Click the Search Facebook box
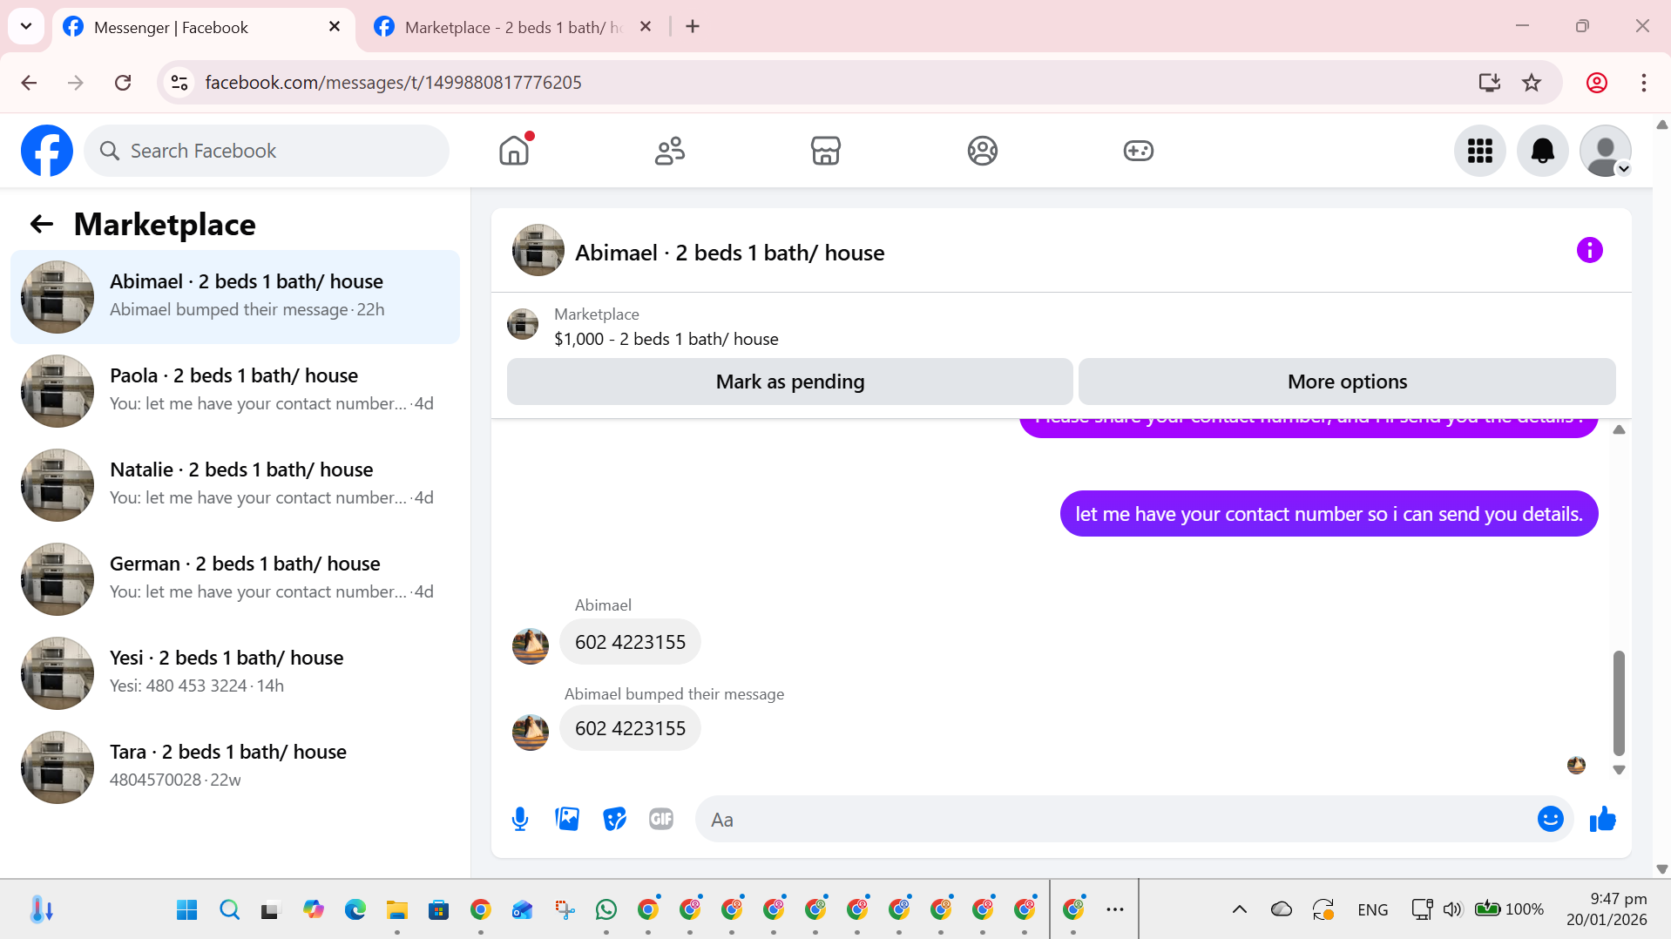1671x939 pixels. 267,151
